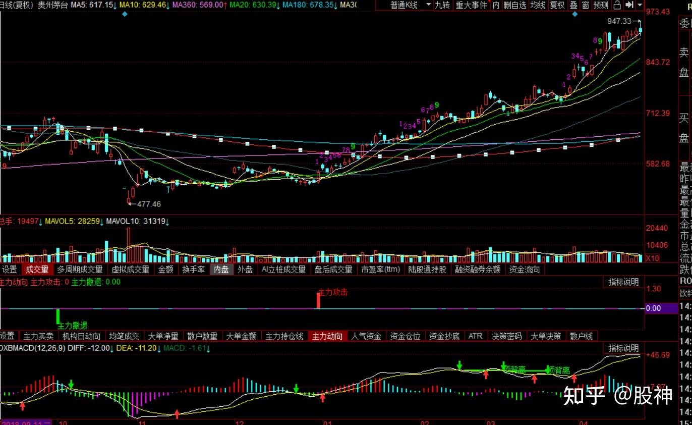
Task: Select the 市盈率(ttm) tab
Action: pos(381,270)
